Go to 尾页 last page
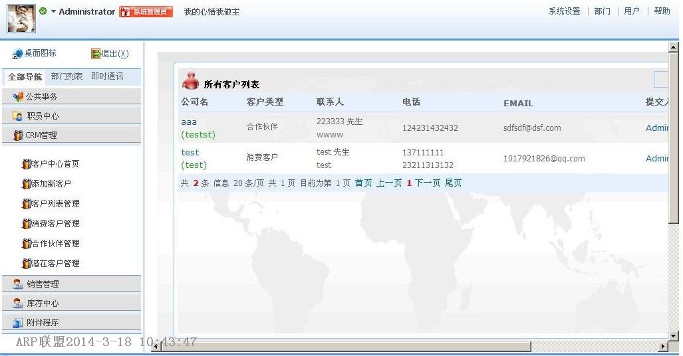The image size is (683, 356). click(453, 183)
